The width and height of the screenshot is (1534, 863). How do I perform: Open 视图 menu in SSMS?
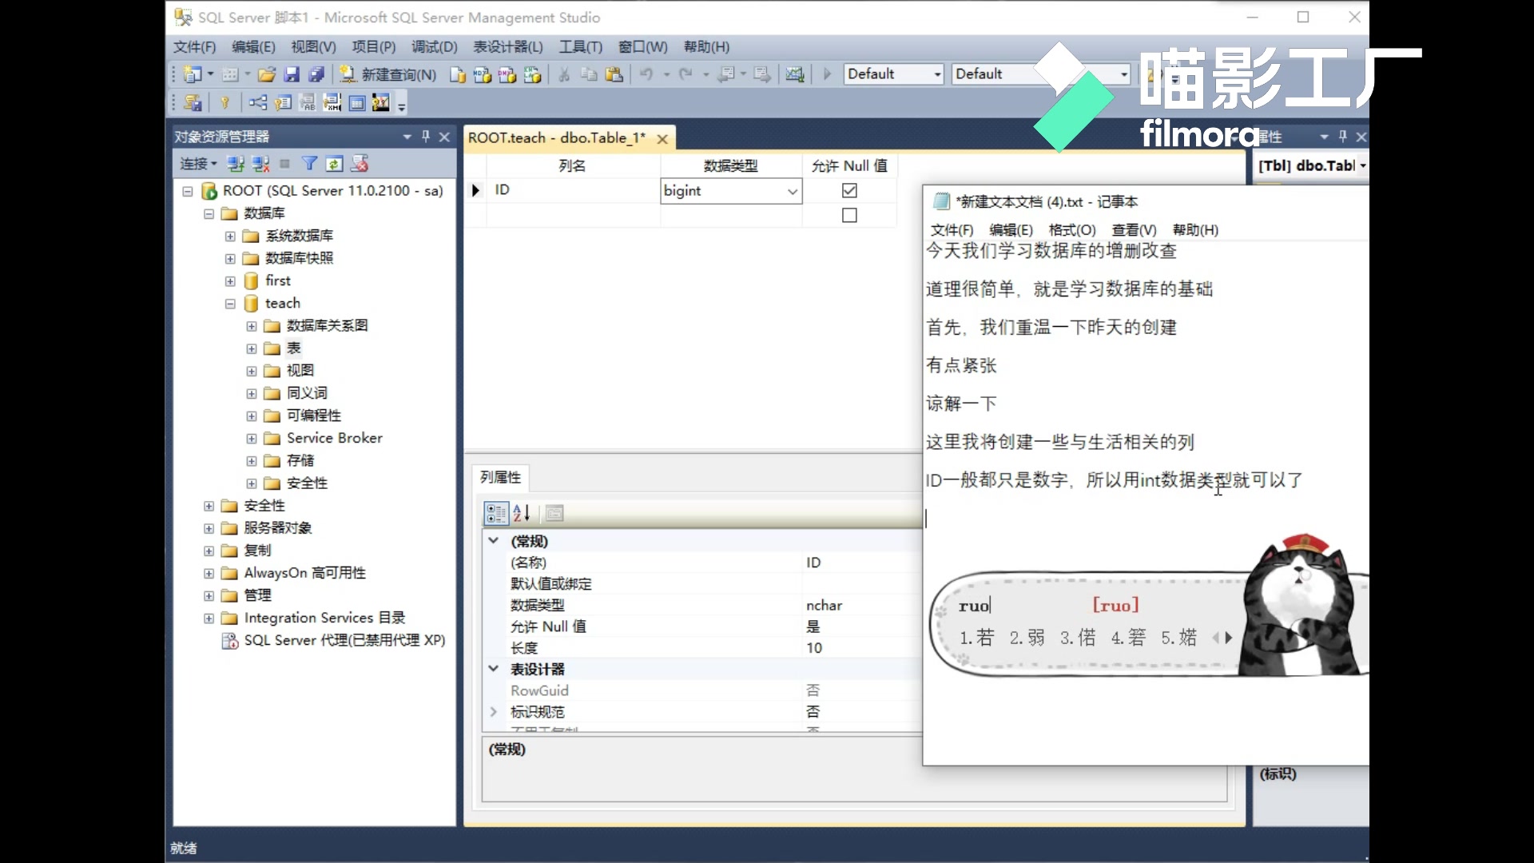(312, 46)
